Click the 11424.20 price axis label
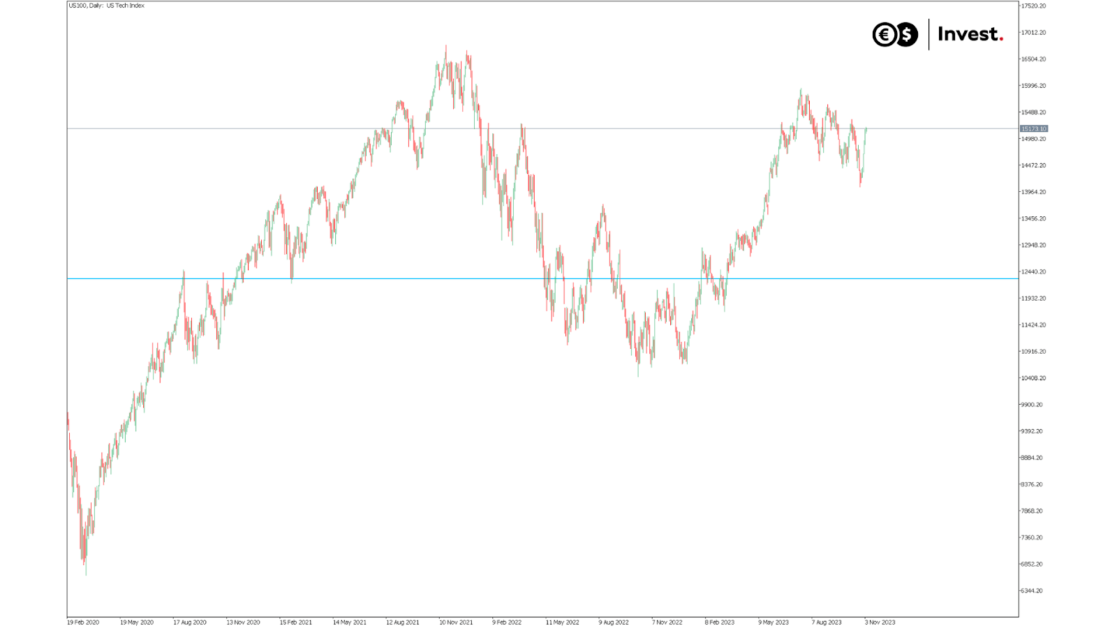This screenshot has width=1117, height=628. tap(1033, 325)
